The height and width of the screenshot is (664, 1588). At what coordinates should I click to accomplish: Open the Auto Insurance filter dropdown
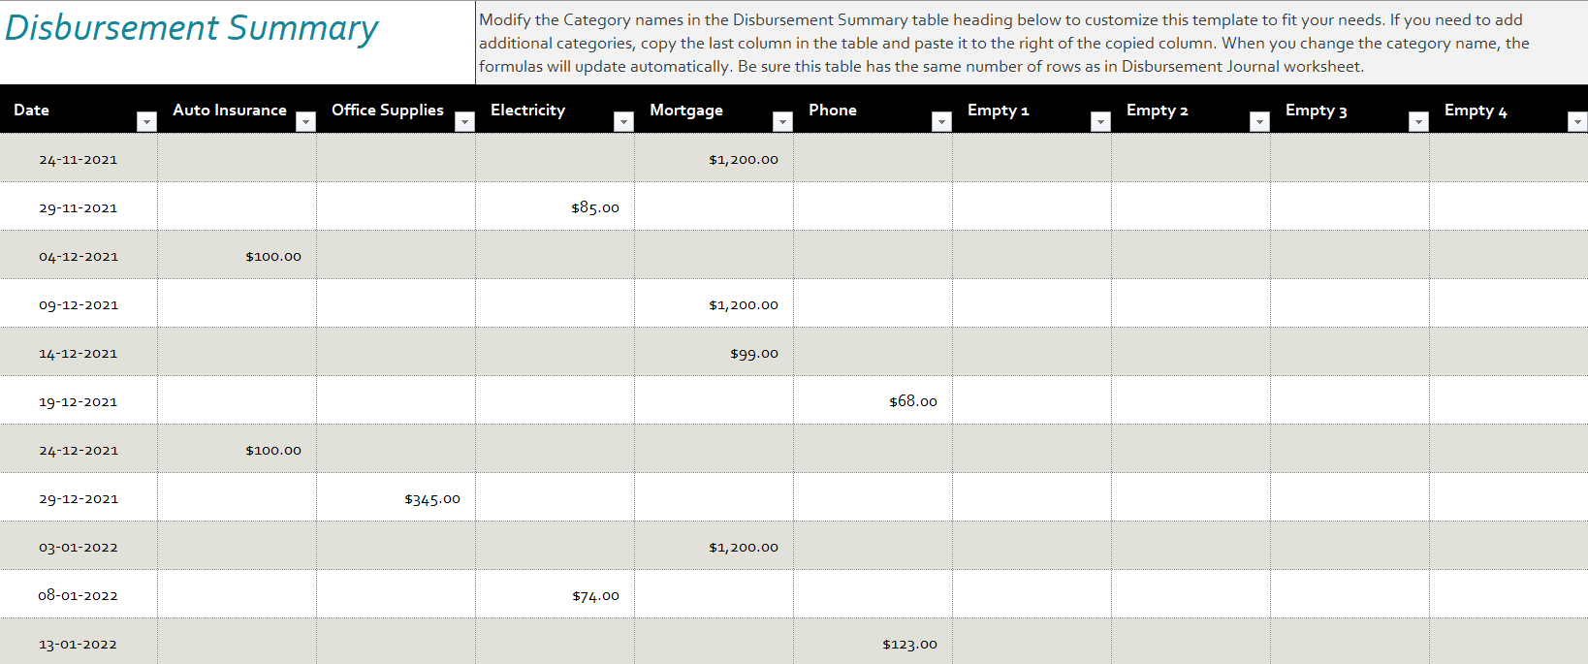305,121
